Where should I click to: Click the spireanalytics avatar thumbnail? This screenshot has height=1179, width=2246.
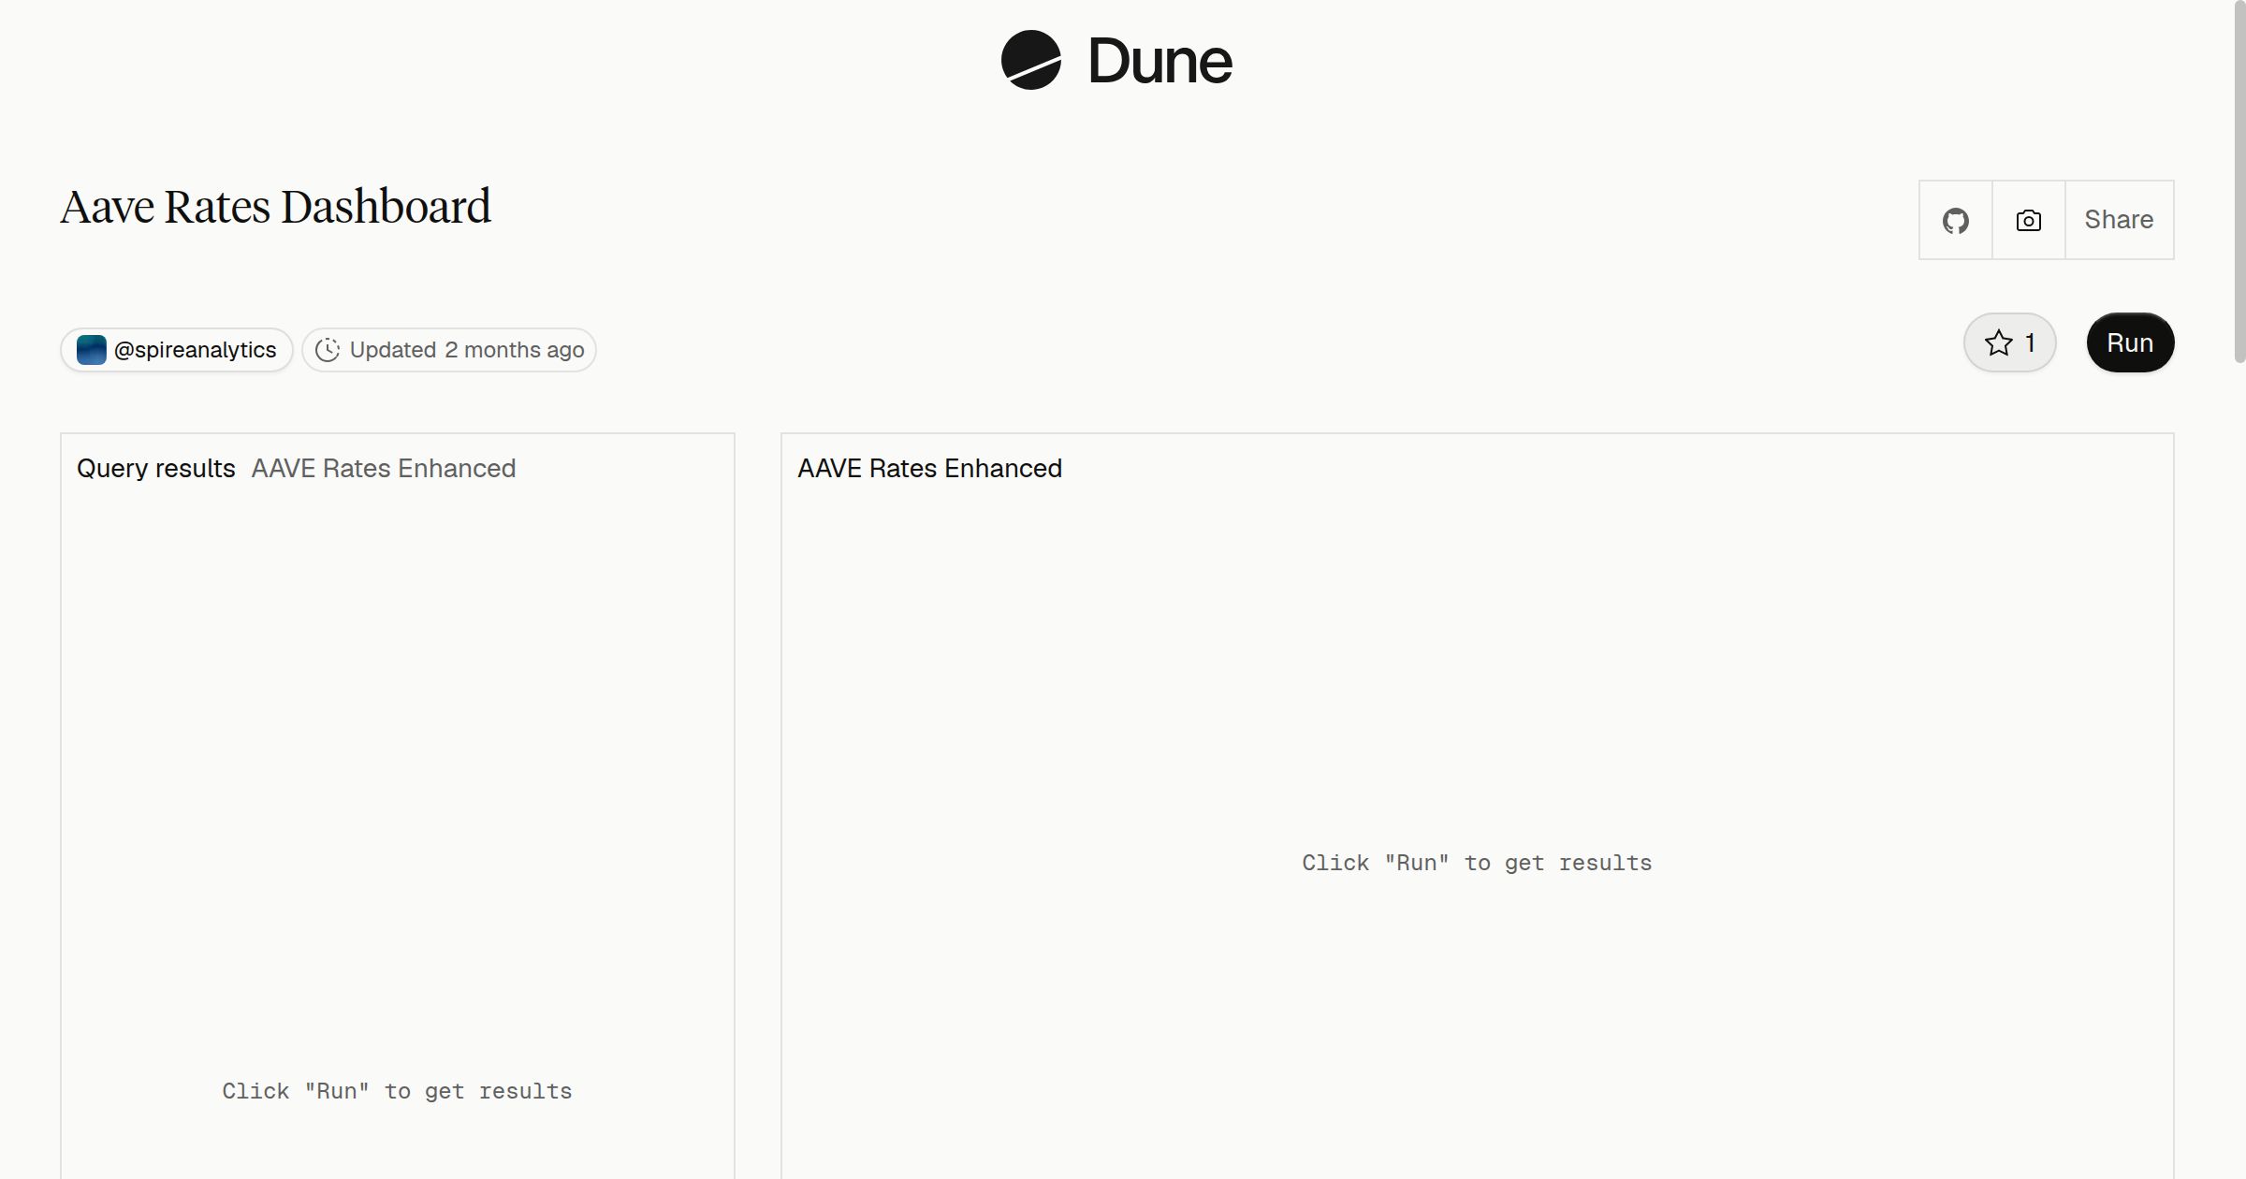coord(91,350)
